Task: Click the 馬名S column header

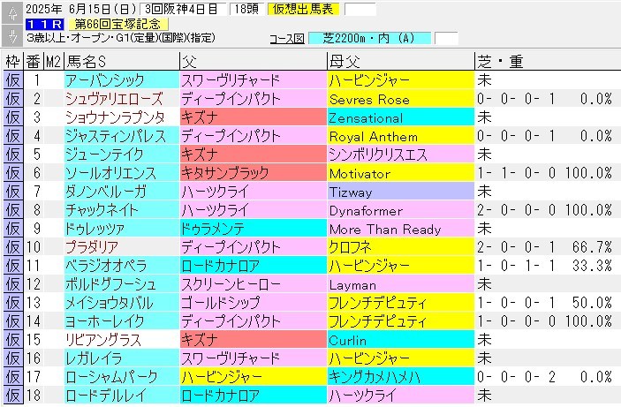Action: 122,62
